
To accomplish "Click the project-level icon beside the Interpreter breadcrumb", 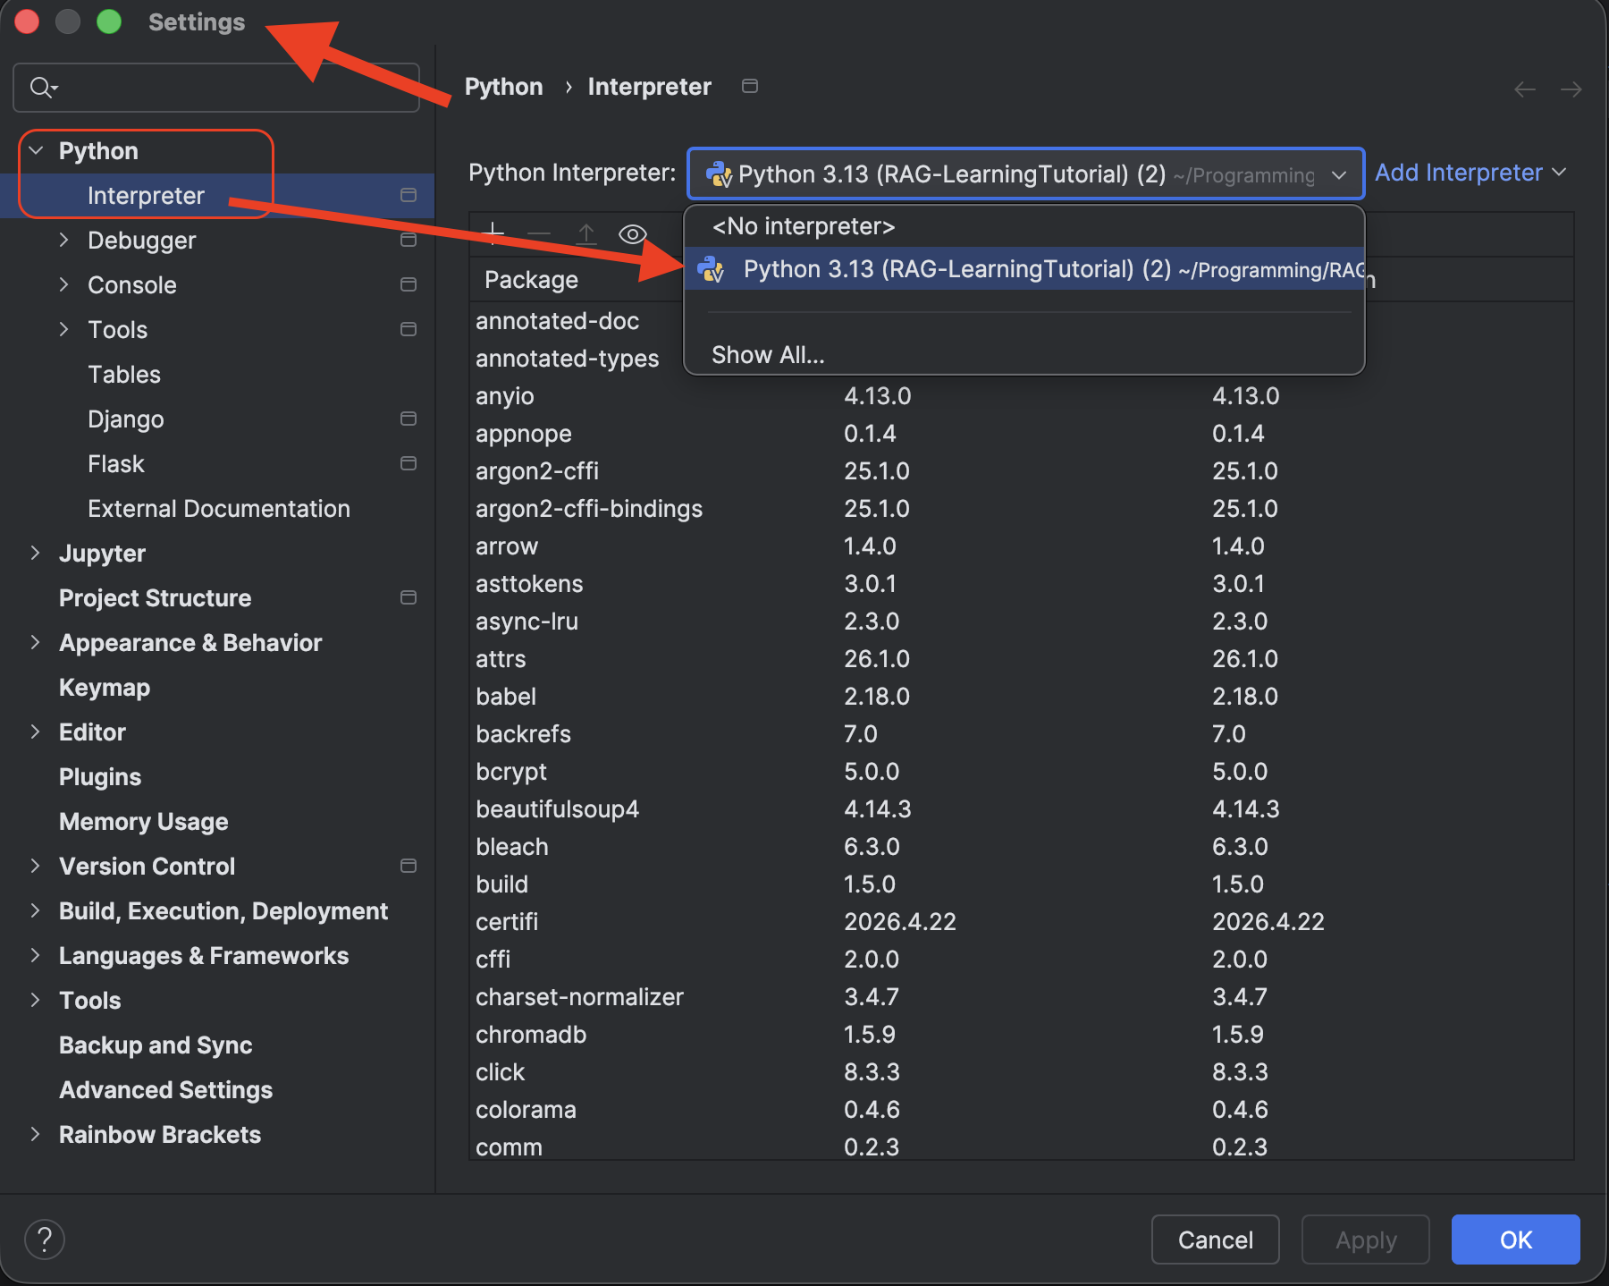I will (750, 86).
